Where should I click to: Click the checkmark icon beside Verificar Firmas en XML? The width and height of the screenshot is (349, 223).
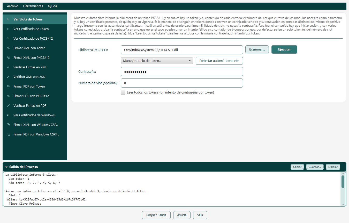pyautogui.click(x=8, y=67)
